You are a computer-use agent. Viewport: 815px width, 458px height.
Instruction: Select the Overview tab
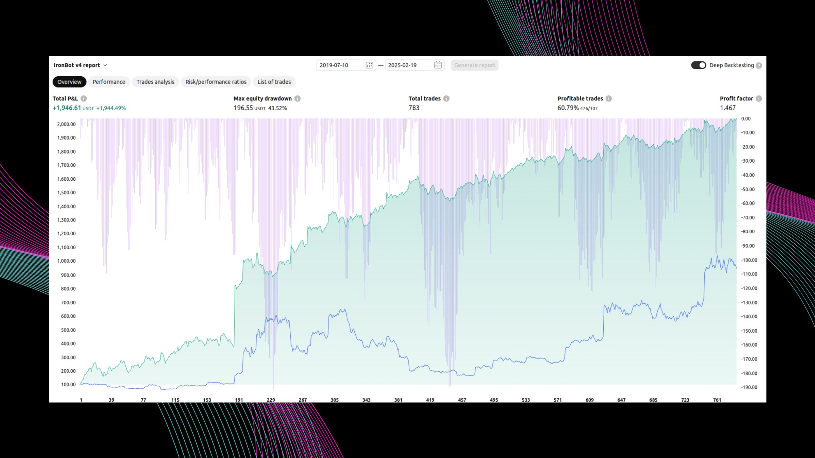pyautogui.click(x=69, y=82)
